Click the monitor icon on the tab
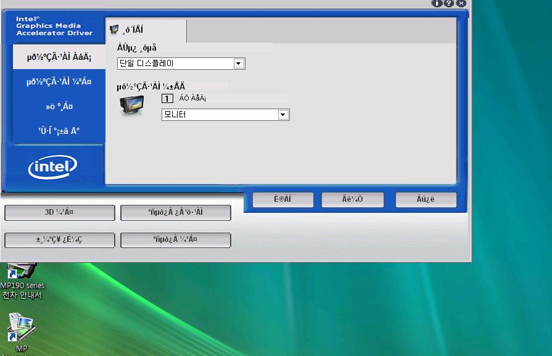 point(114,30)
